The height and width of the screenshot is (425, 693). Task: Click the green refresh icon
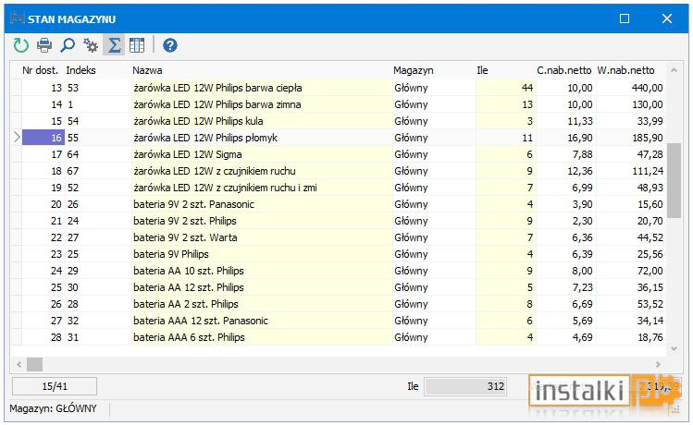(20, 45)
